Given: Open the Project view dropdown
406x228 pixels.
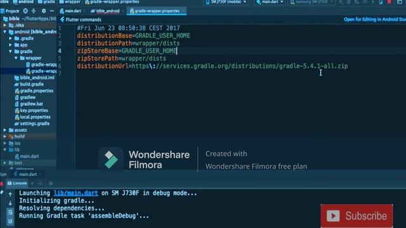Looking at the screenshot, I should pyautogui.click(x=10, y=11).
